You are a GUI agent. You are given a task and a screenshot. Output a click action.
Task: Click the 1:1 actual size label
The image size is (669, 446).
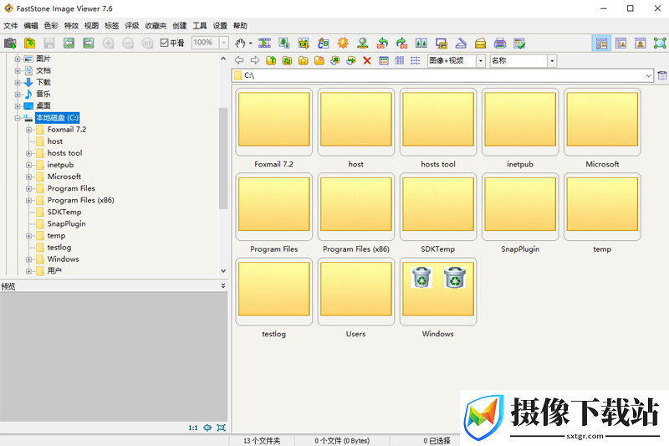click(x=193, y=428)
